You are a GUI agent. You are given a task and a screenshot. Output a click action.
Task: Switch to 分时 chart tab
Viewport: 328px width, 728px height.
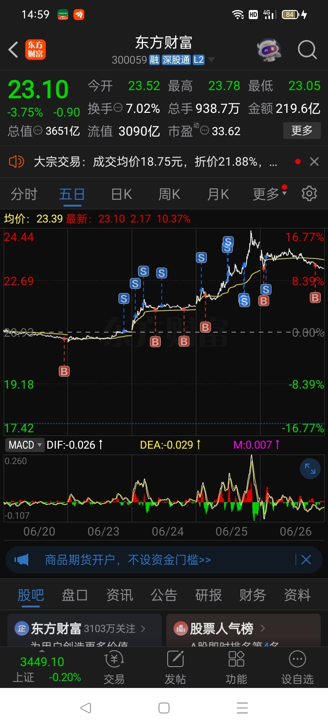24,194
